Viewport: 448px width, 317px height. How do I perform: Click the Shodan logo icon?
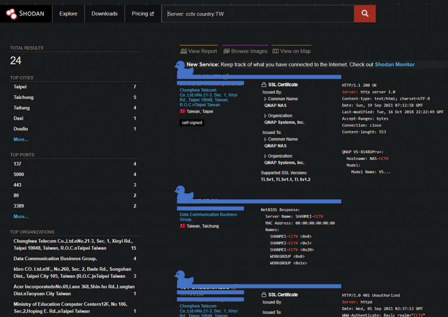click(11, 14)
